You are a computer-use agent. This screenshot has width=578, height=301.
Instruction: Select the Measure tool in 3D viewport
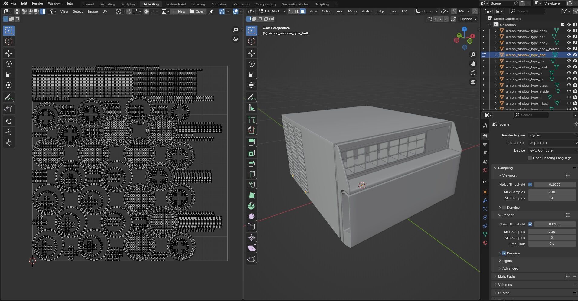click(x=252, y=108)
